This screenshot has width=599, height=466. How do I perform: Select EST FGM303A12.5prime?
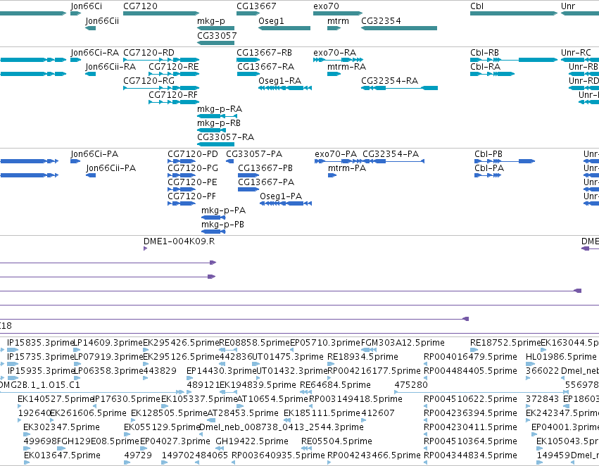[369, 350]
